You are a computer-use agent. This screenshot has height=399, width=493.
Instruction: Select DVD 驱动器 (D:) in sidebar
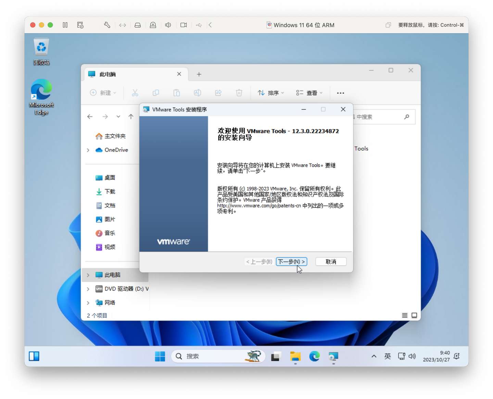coord(122,289)
